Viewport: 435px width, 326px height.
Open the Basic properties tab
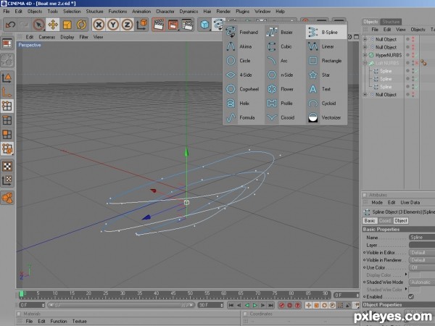click(x=370, y=221)
